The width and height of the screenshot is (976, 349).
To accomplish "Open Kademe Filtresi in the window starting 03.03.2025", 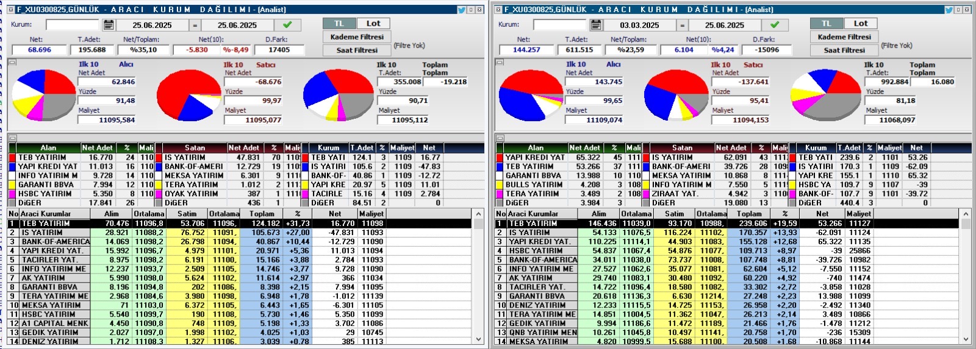I will (x=844, y=37).
